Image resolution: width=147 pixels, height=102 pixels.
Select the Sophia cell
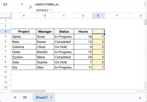pyautogui.click(x=45, y=62)
